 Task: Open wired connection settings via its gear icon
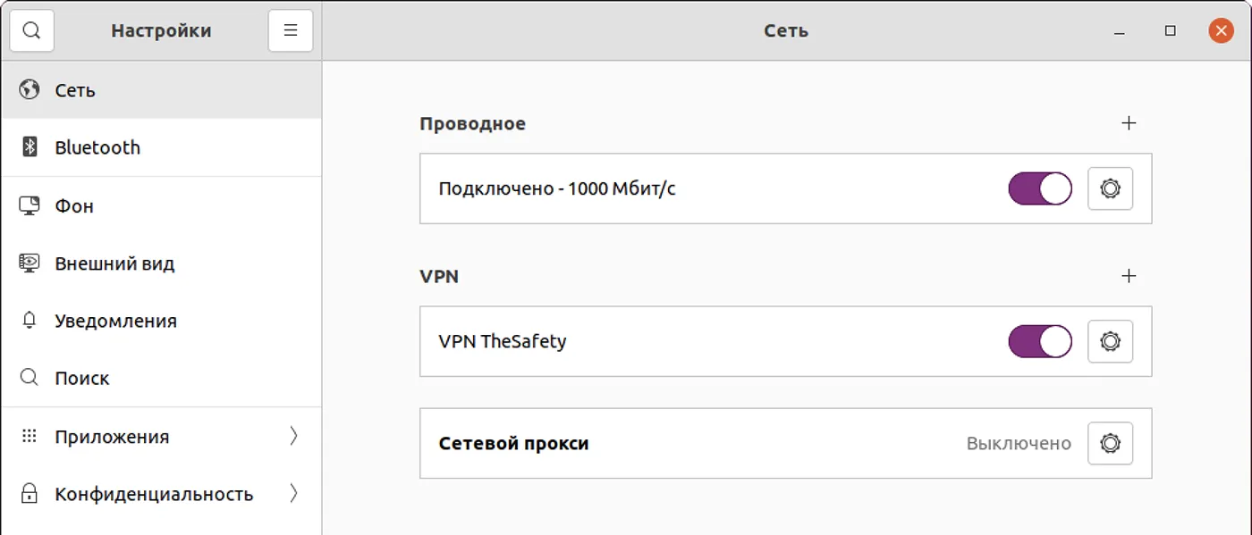pos(1110,188)
